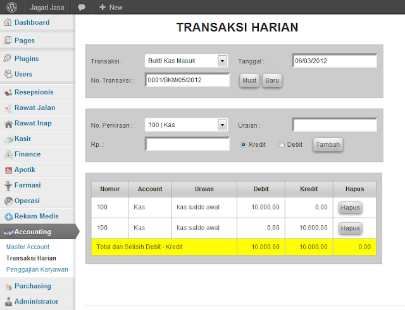The image size is (405, 310).
Task: Click the Rp. amount input field
Action: tap(187, 144)
